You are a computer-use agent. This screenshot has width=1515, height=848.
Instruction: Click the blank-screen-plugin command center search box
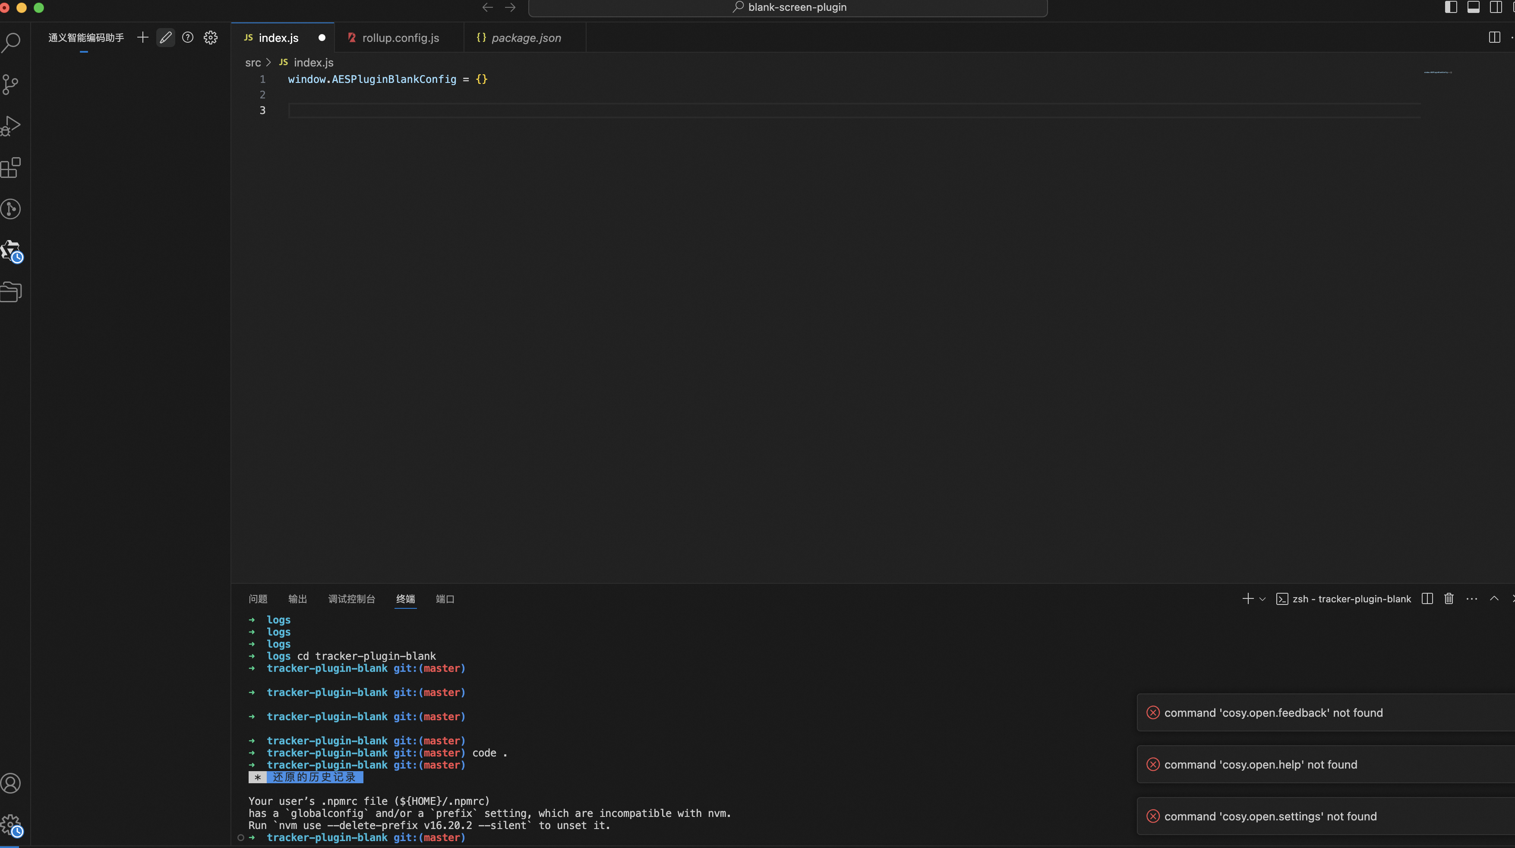tap(788, 8)
